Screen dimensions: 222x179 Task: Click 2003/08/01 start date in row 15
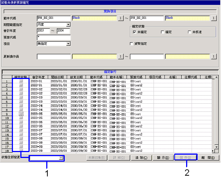tap(59, 138)
